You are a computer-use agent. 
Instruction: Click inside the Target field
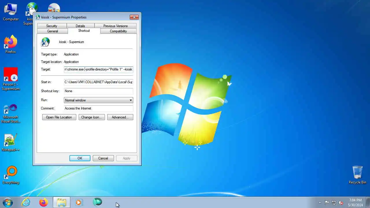(99, 69)
